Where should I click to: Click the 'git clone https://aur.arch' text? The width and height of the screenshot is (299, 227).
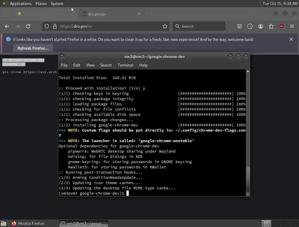30,72
